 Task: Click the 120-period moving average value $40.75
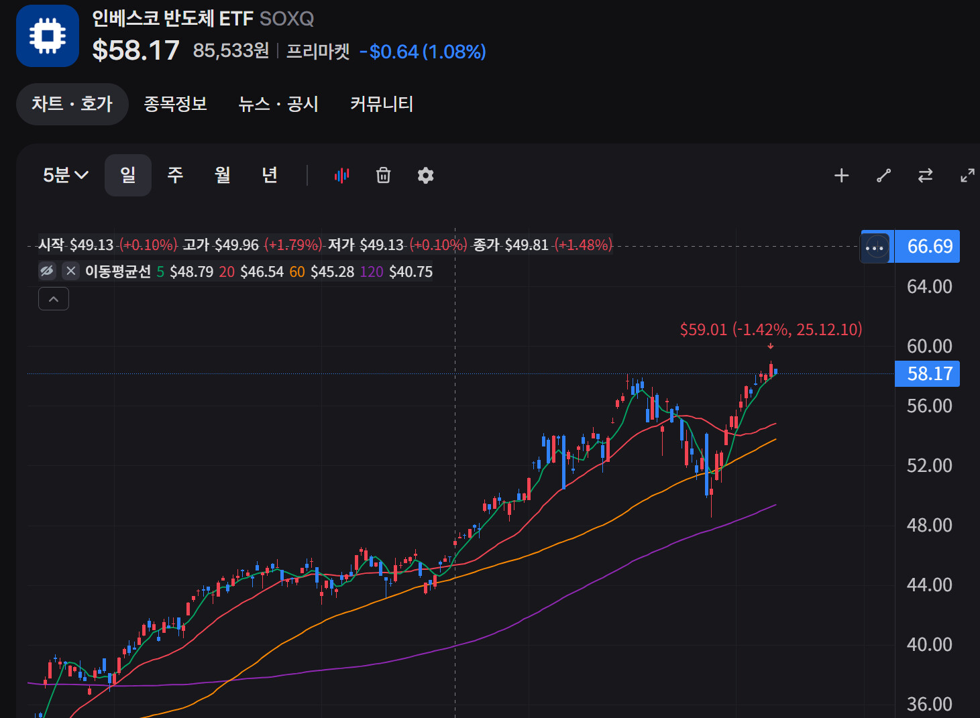coord(411,272)
